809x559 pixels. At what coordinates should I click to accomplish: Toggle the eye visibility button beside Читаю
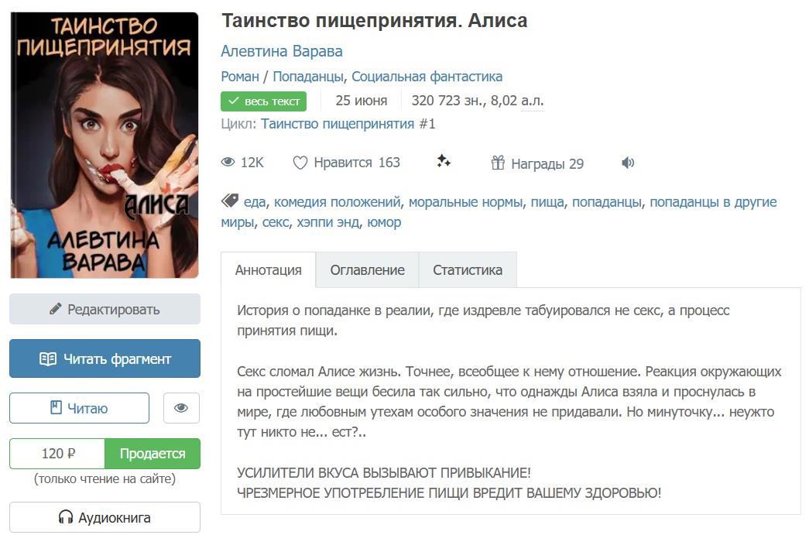coord(181,408)
